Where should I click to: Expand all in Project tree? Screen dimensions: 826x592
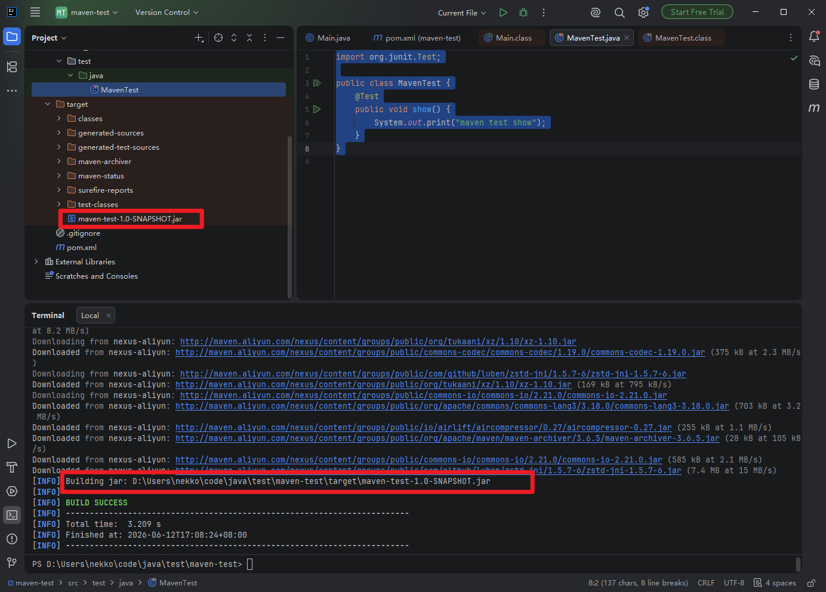234,38
